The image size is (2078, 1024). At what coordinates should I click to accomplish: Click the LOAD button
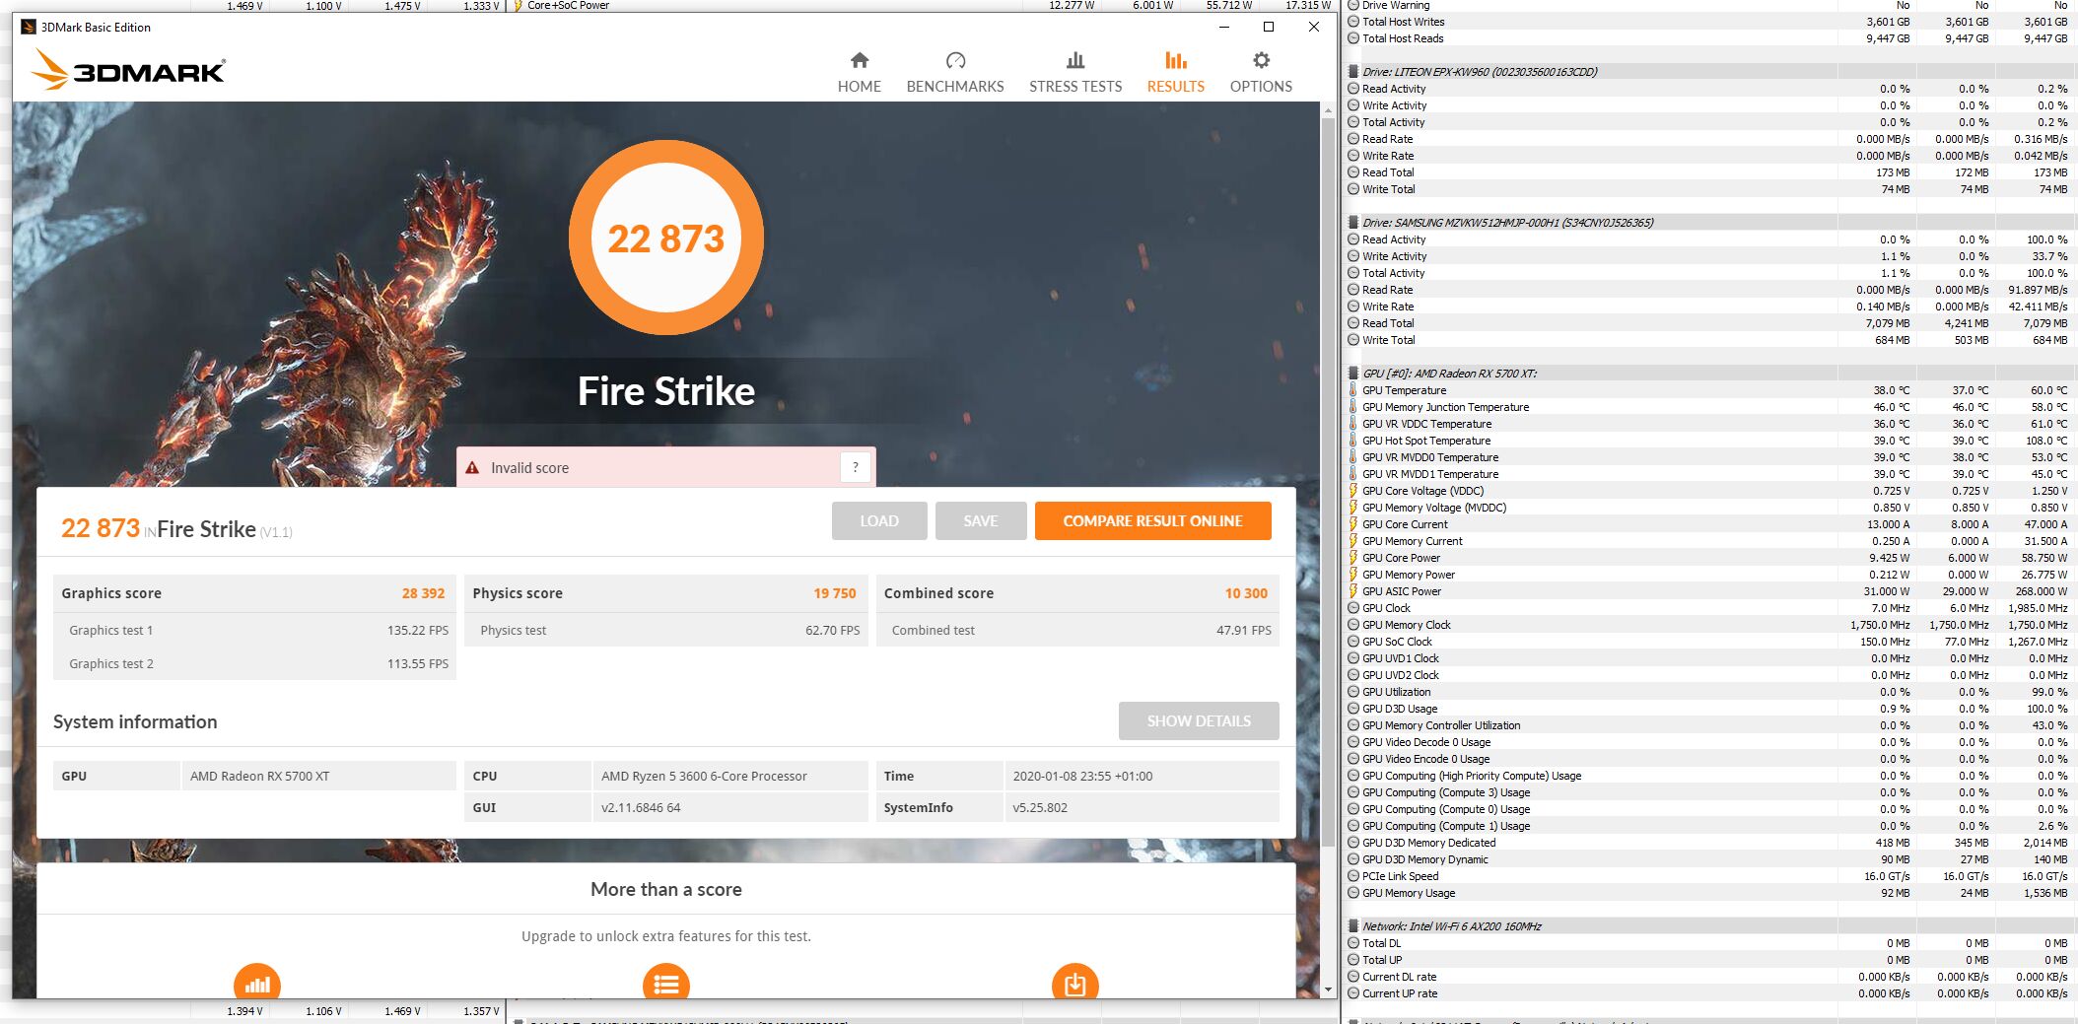[x=879, y=520]
